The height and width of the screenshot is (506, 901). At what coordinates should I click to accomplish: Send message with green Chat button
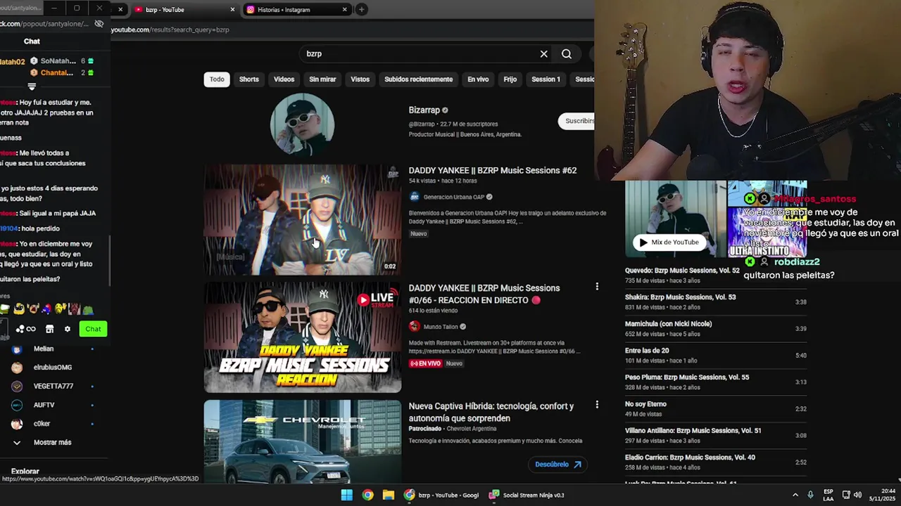pos(93,329)
